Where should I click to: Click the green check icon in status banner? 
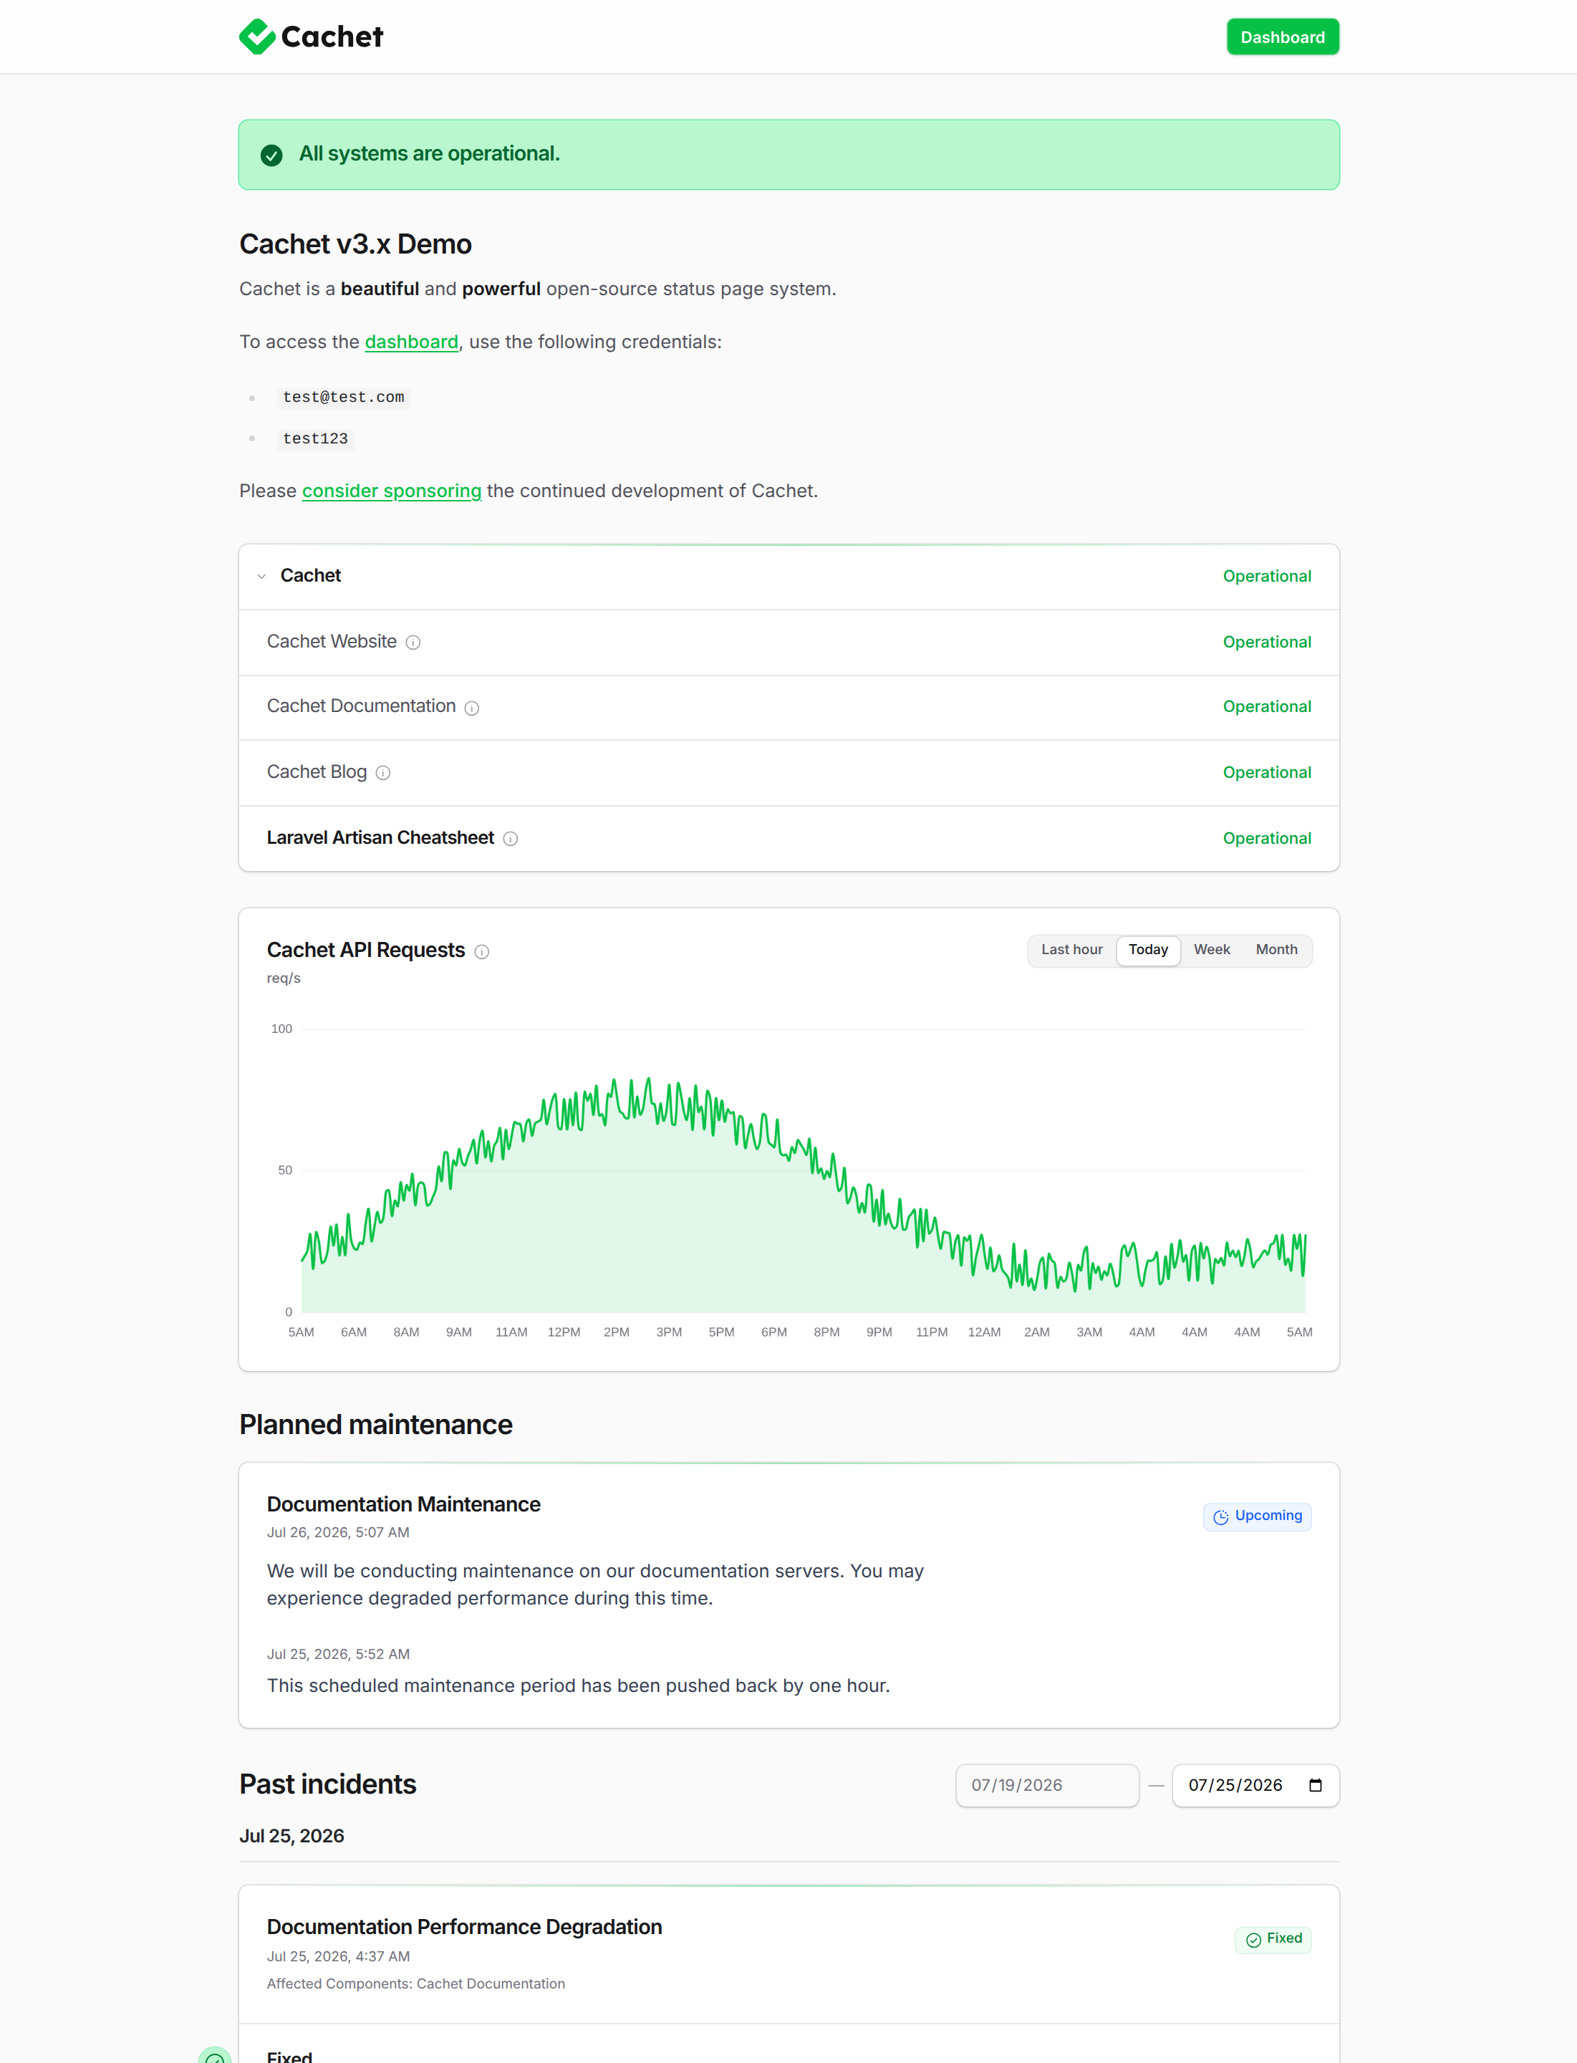pos(271,155)
